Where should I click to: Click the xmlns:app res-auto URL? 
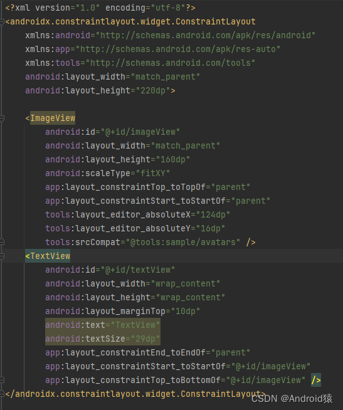178,49
